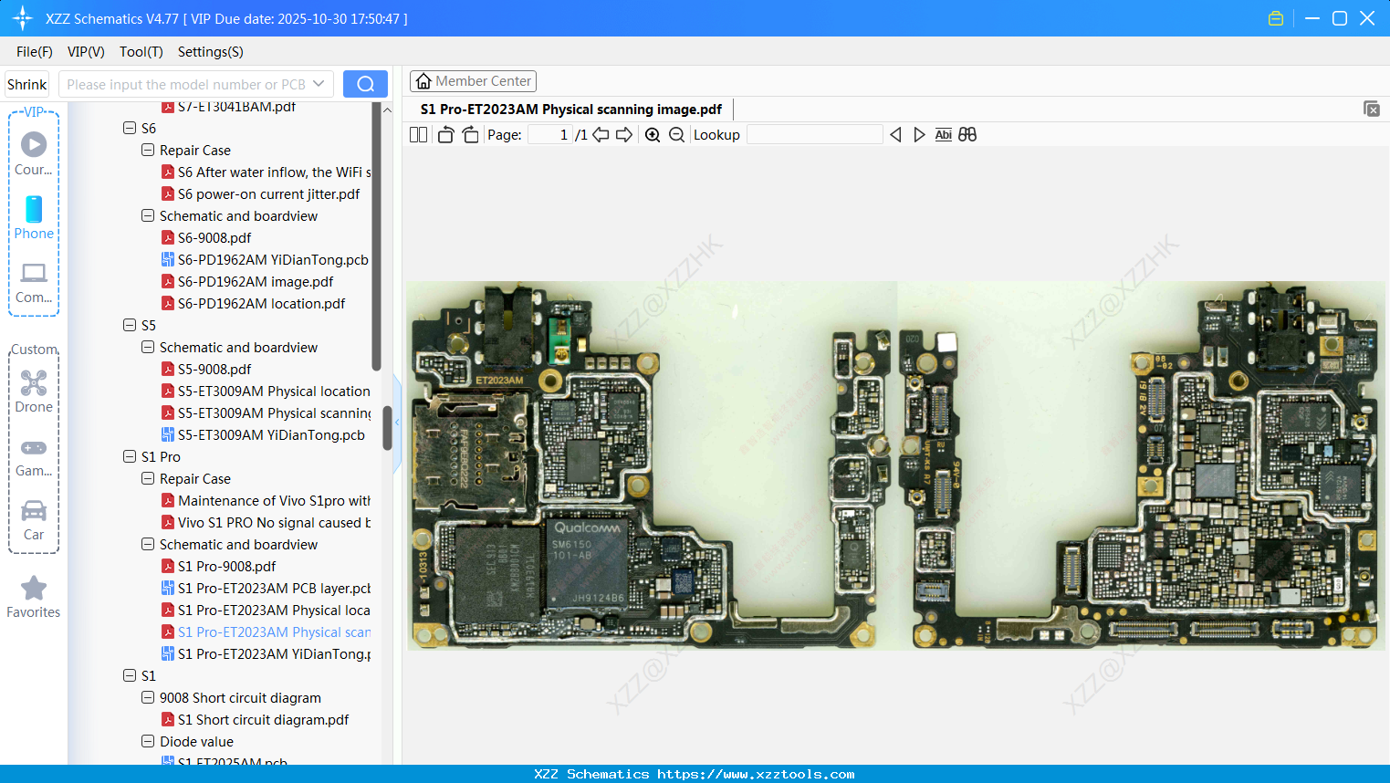The image size is (1390, 783).
Task: Go to the next page arrow
Action: (x=624, y=135)
